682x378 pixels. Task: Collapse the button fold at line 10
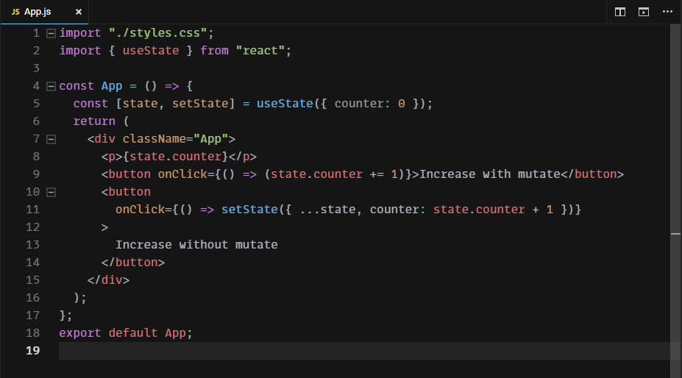(x=51, y=192)
